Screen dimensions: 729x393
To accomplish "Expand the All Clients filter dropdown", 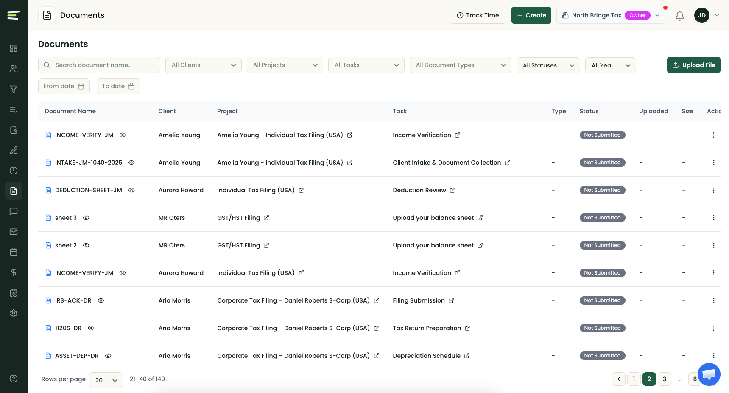I will click(x=204, y=65).
